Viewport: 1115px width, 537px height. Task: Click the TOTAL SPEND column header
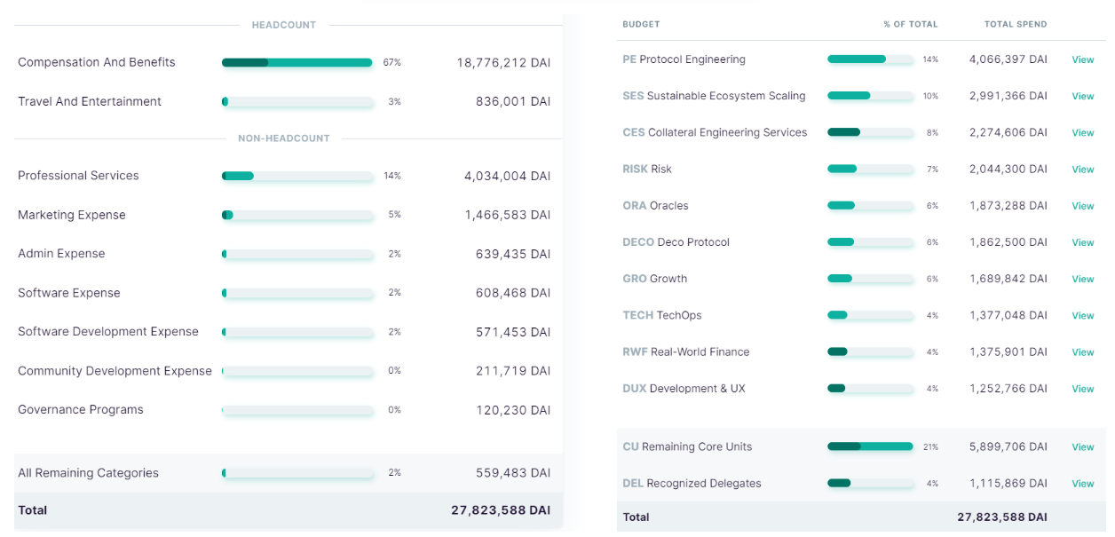coord(1015,24)
